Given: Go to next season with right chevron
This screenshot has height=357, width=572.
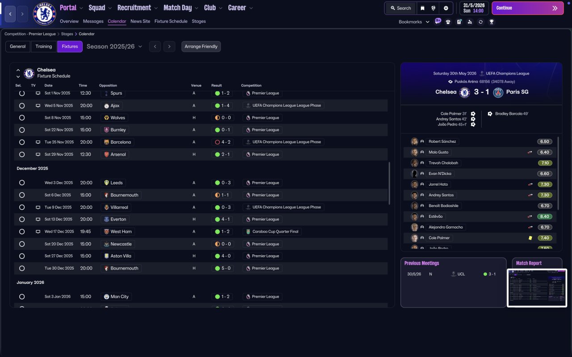Looking at the screenshot, I should 169,46.
